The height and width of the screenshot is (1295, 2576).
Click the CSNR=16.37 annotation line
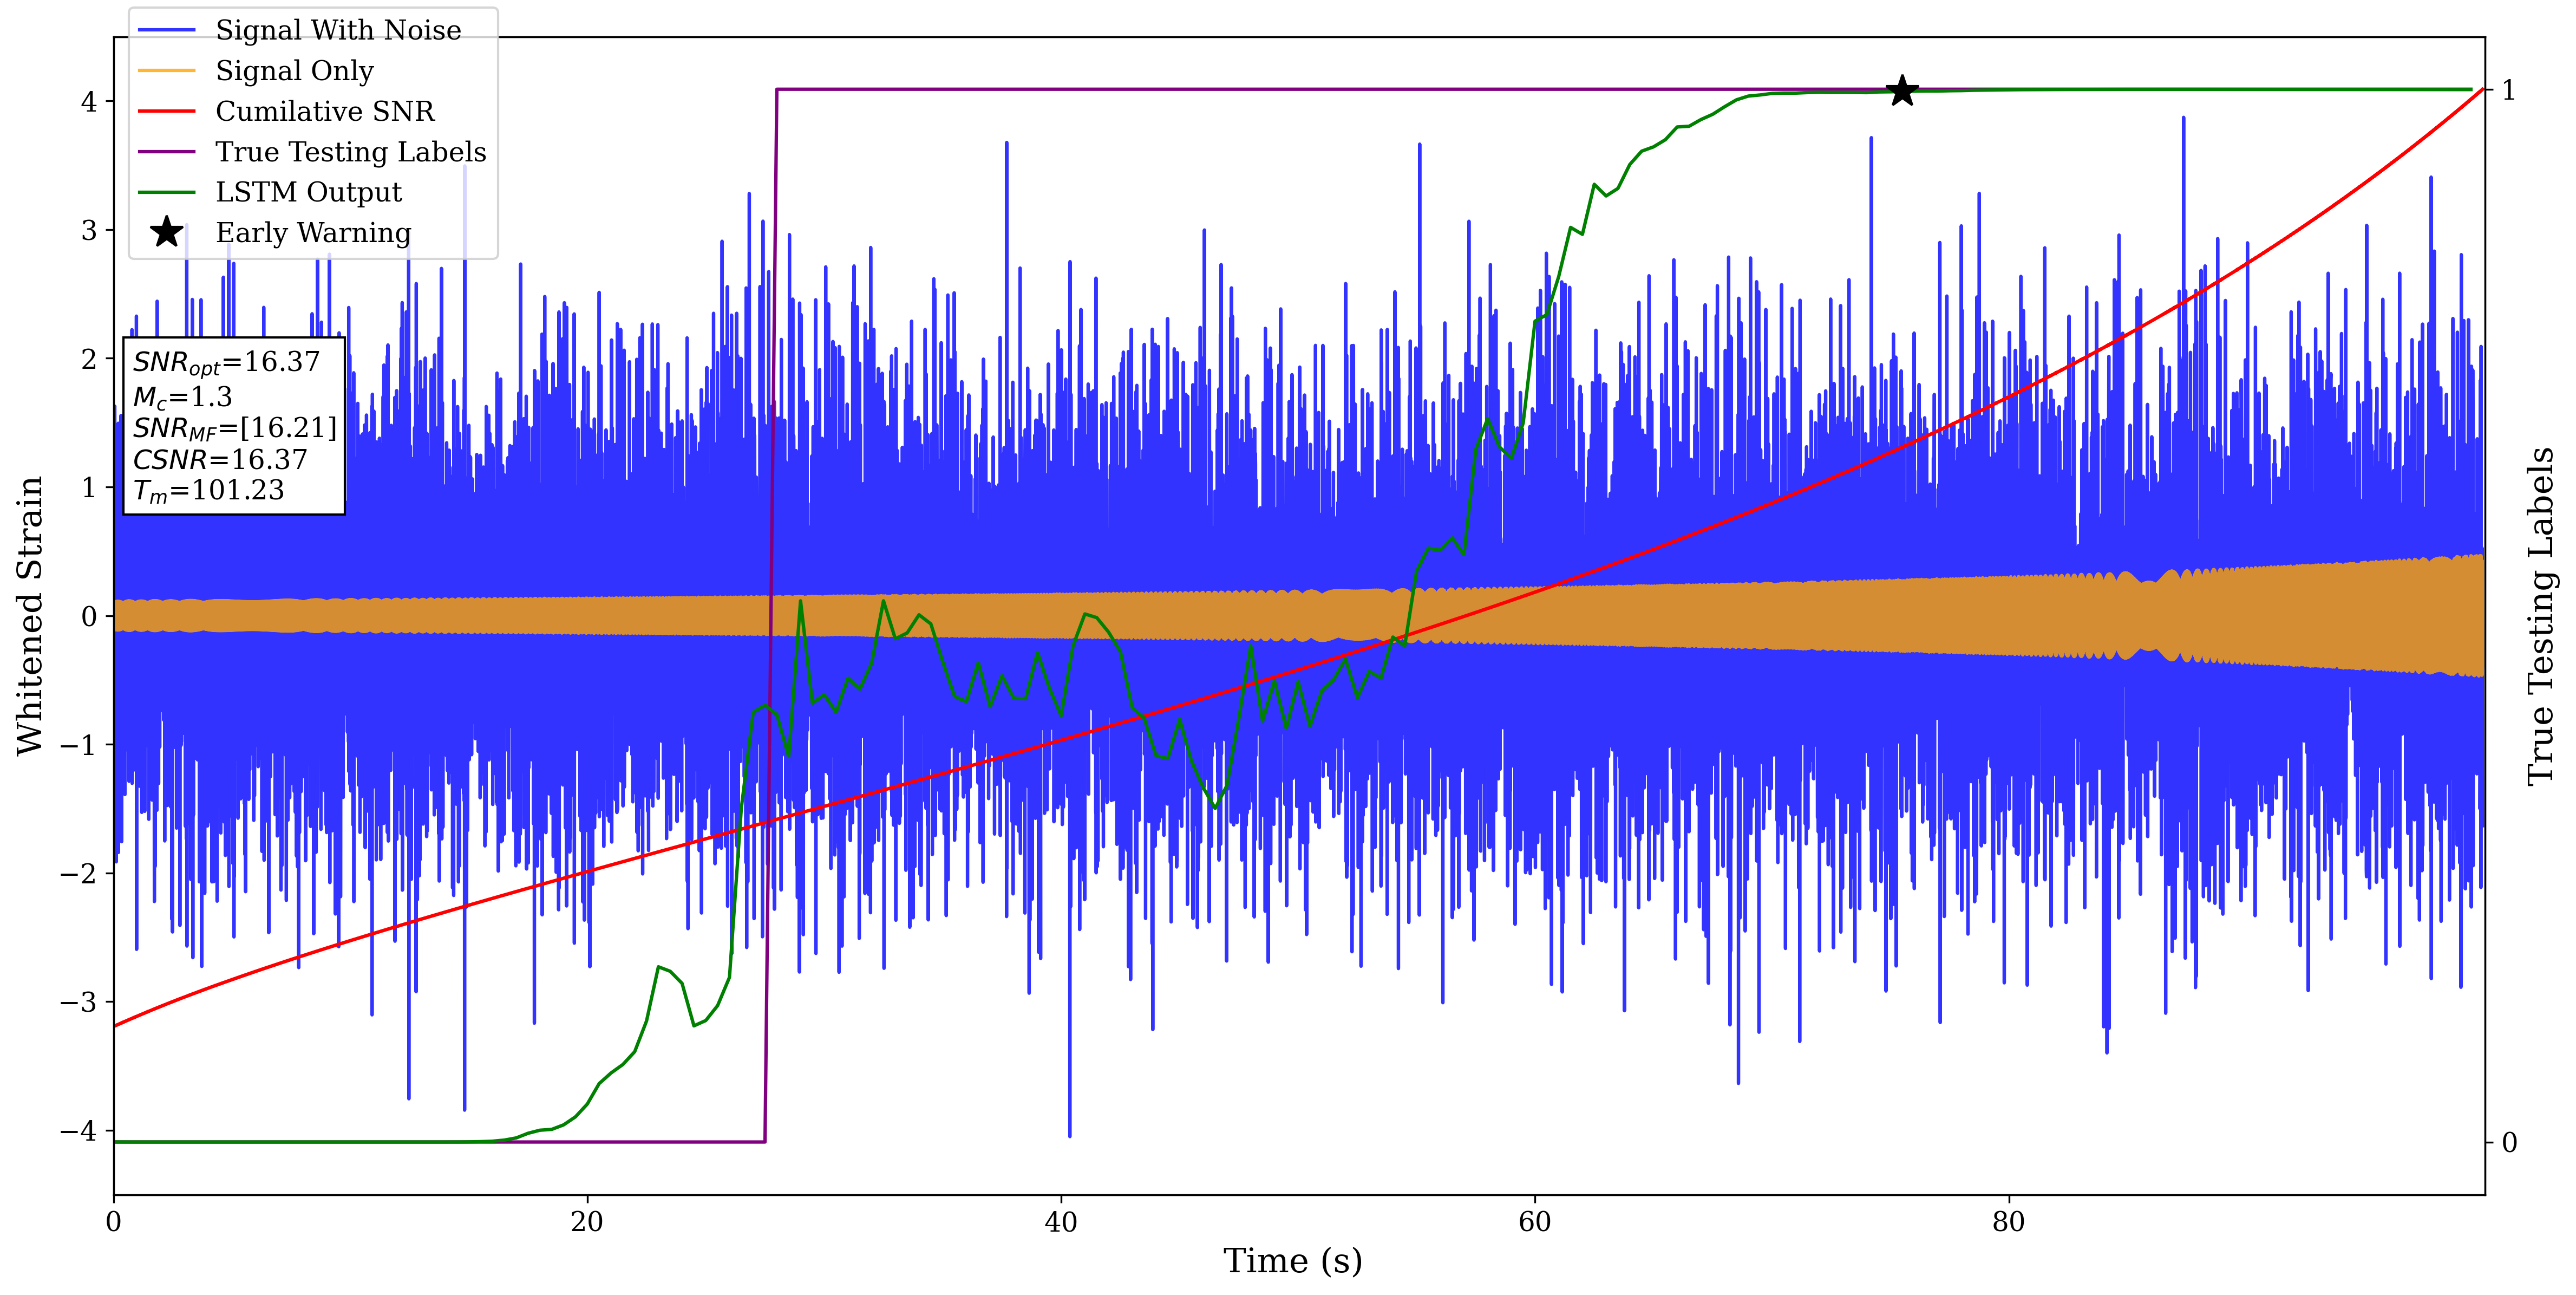(220, 459)
